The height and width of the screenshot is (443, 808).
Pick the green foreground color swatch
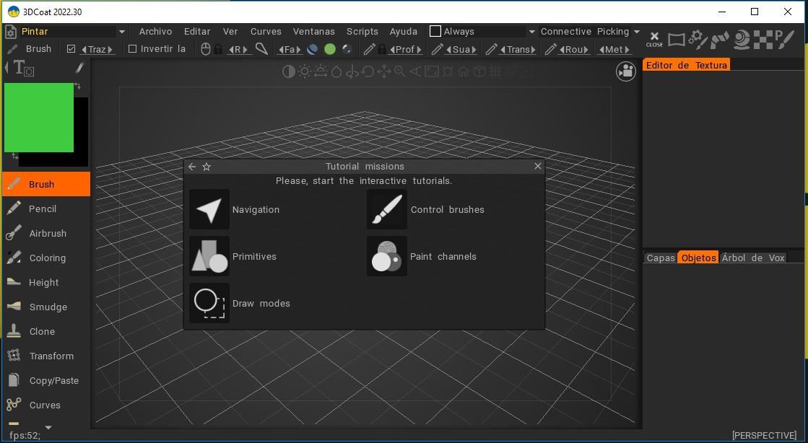(39, 118)
